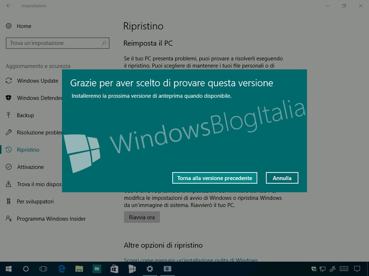Open the Windows flag app in taskbar
Viewport: 369px width, 276px height.
[132, 269]
